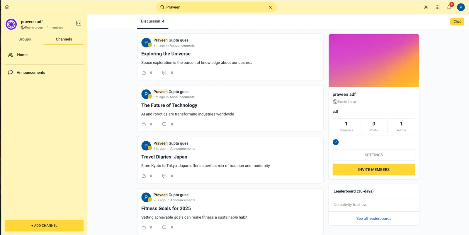Open Exploring the Universe post title

[x=166, y=54]
